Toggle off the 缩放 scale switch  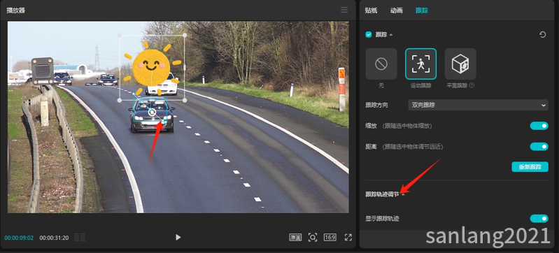[539, 126]
